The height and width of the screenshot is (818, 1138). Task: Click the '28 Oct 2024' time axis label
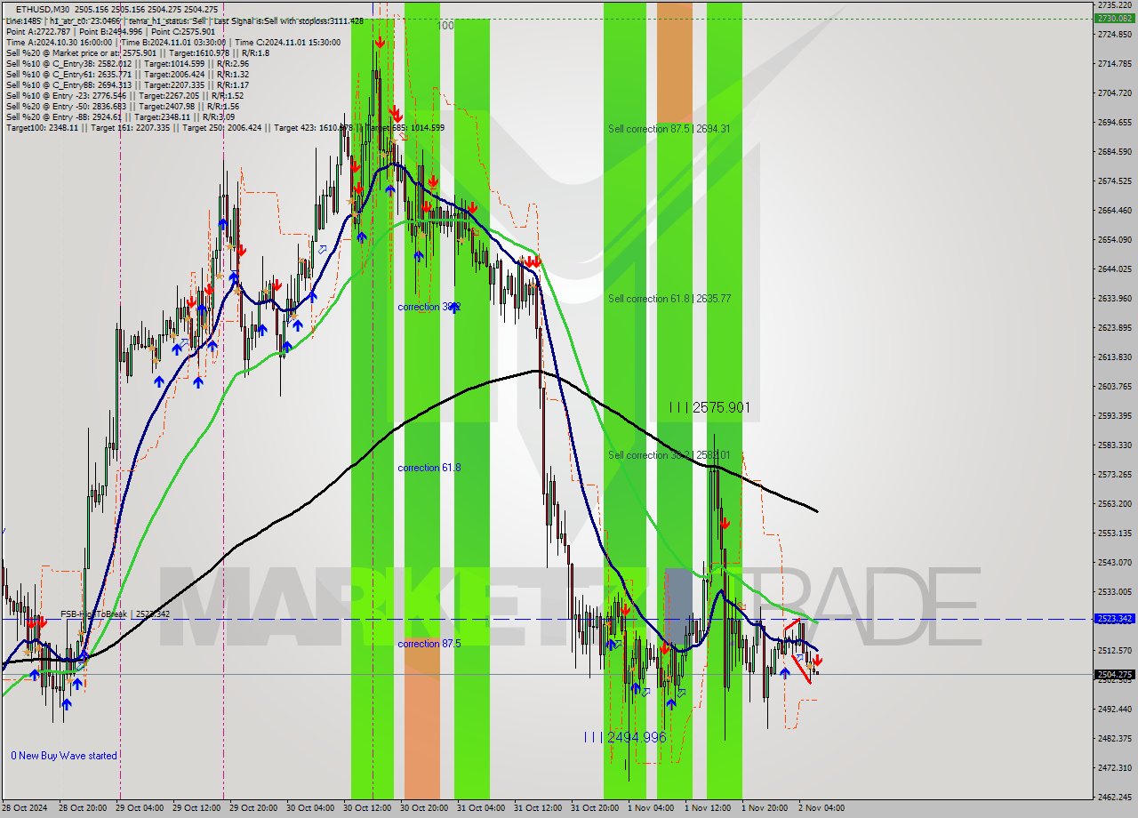(x=25, y=808)
